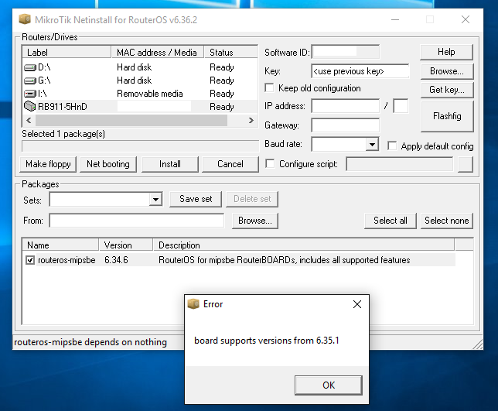Click left arrow of drives list scrollbar

click(29, 121)
